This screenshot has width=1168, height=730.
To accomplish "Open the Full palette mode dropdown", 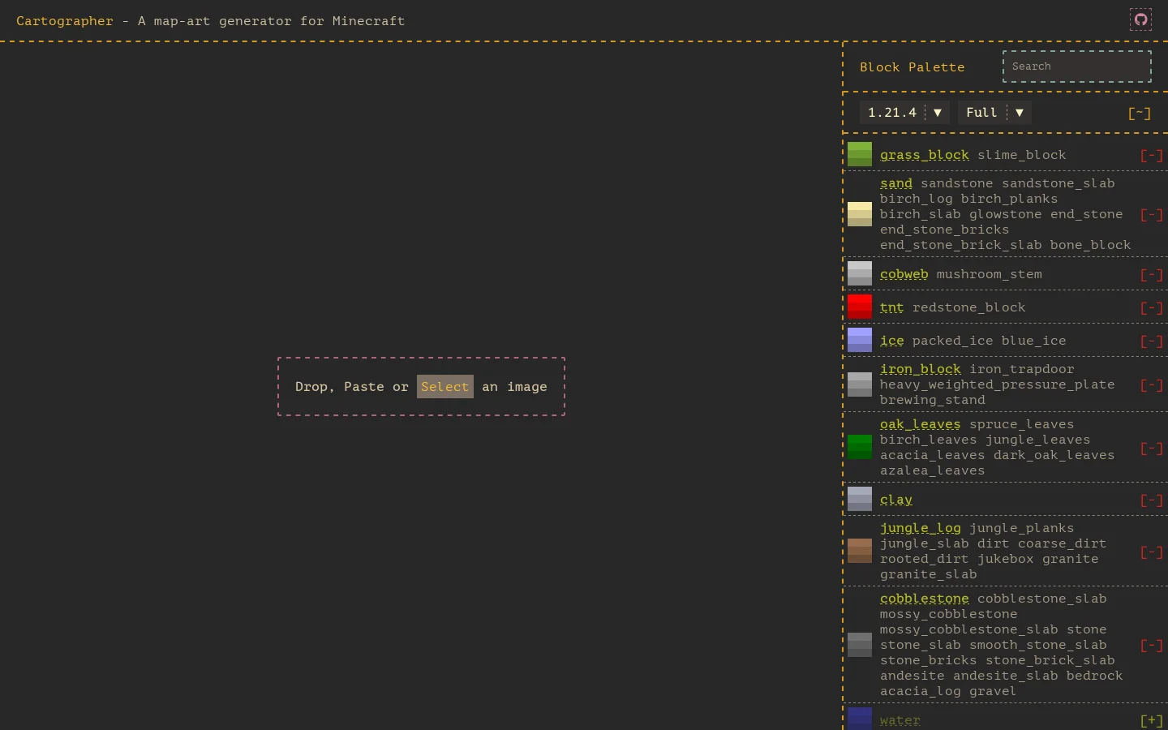I will tap(994, 113).
